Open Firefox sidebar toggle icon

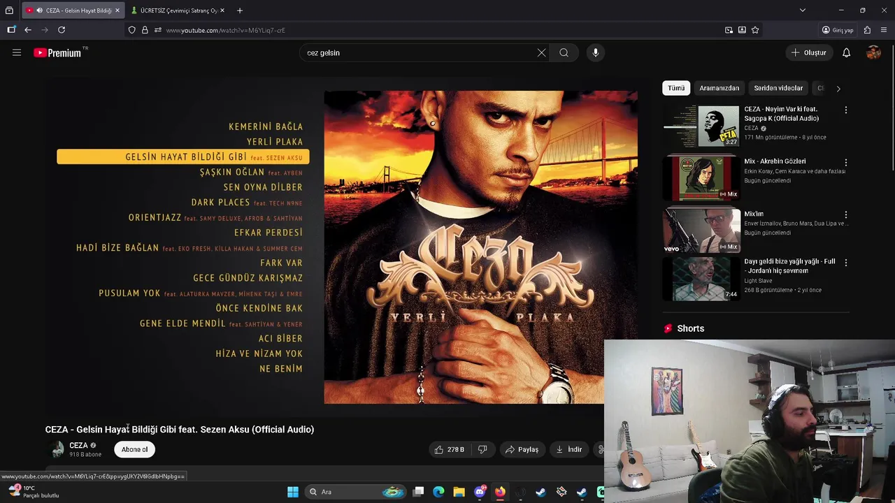pos(11,30)
